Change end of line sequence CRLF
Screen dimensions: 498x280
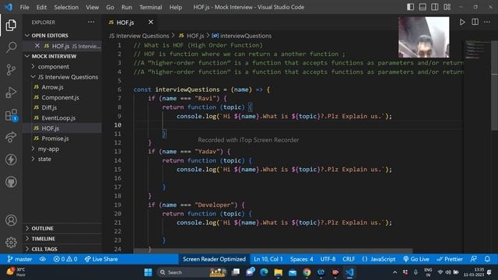(349, 259)
